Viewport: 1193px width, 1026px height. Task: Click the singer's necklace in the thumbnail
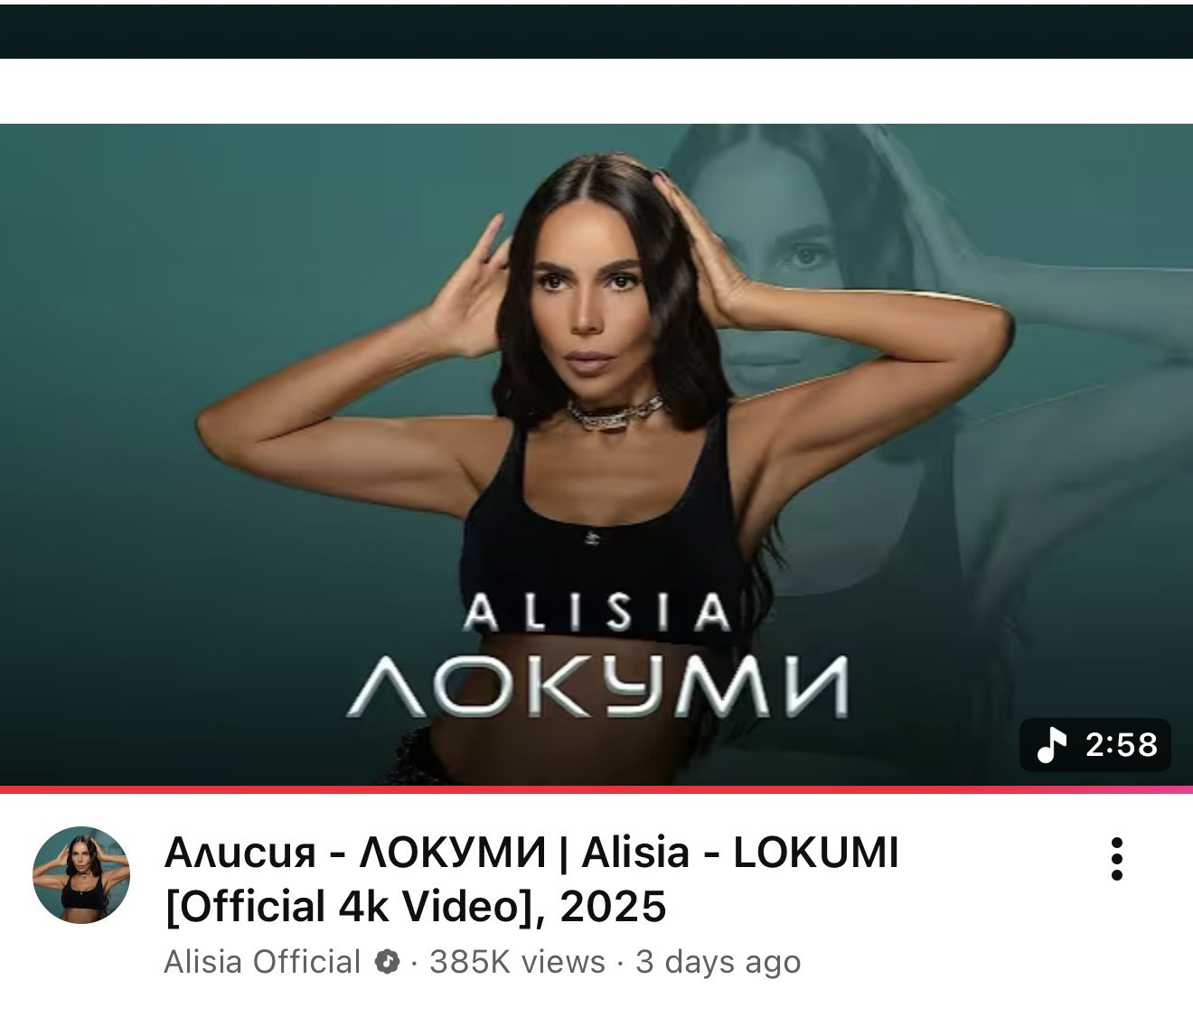615,413
